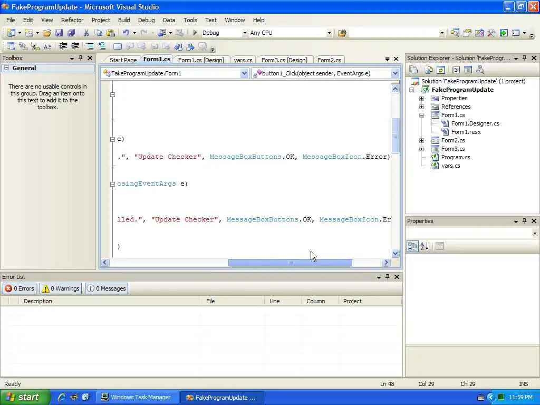Click the Uncomment selected lines icon
This screenshot has height=405, width=540.
tap(102, 46)
